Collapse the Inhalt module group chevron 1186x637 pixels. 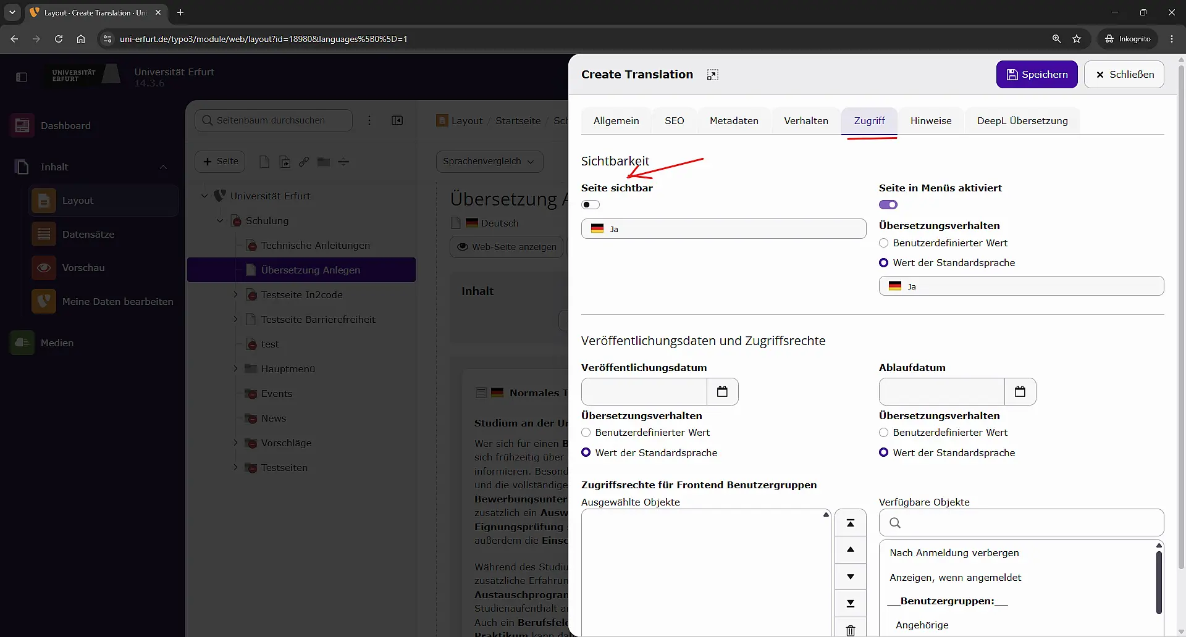pos(163,167)
